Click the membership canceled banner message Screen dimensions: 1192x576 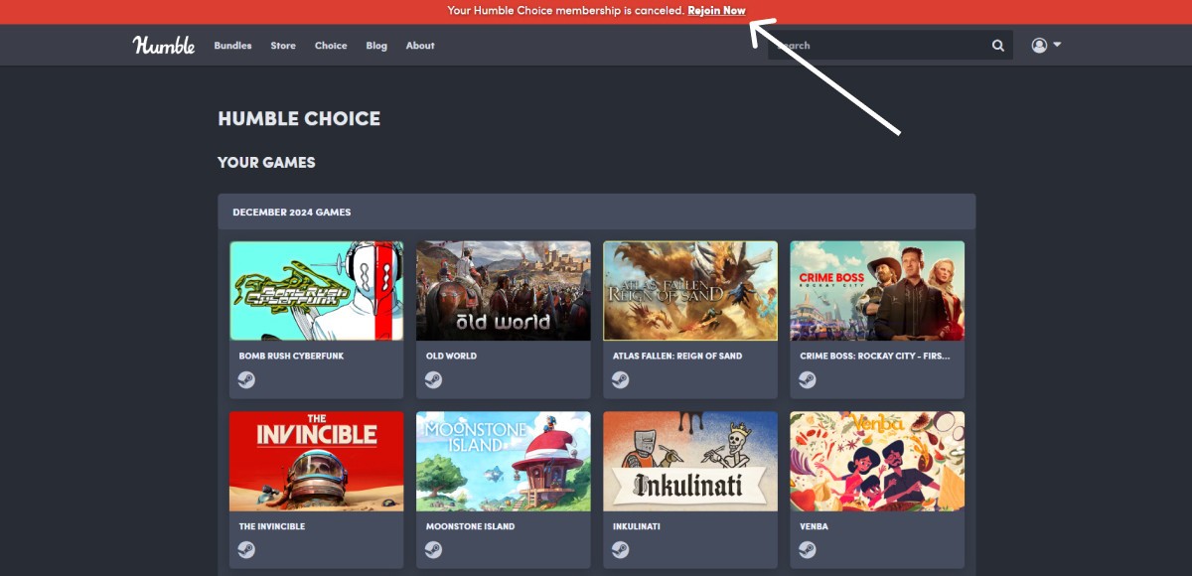pos(566,11)
